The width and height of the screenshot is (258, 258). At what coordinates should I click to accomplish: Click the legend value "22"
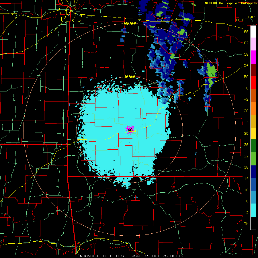pos(246,156)
